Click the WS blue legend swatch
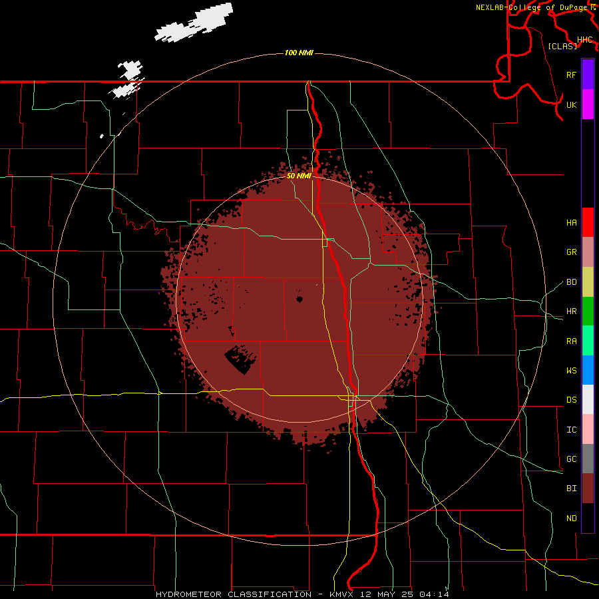The width and height of the screenshot is (599, 599). tap(588, 370)
